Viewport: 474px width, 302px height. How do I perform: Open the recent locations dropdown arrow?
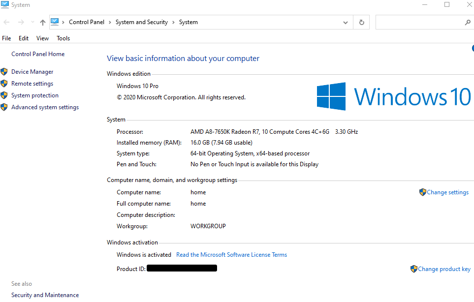click(32, 22)
